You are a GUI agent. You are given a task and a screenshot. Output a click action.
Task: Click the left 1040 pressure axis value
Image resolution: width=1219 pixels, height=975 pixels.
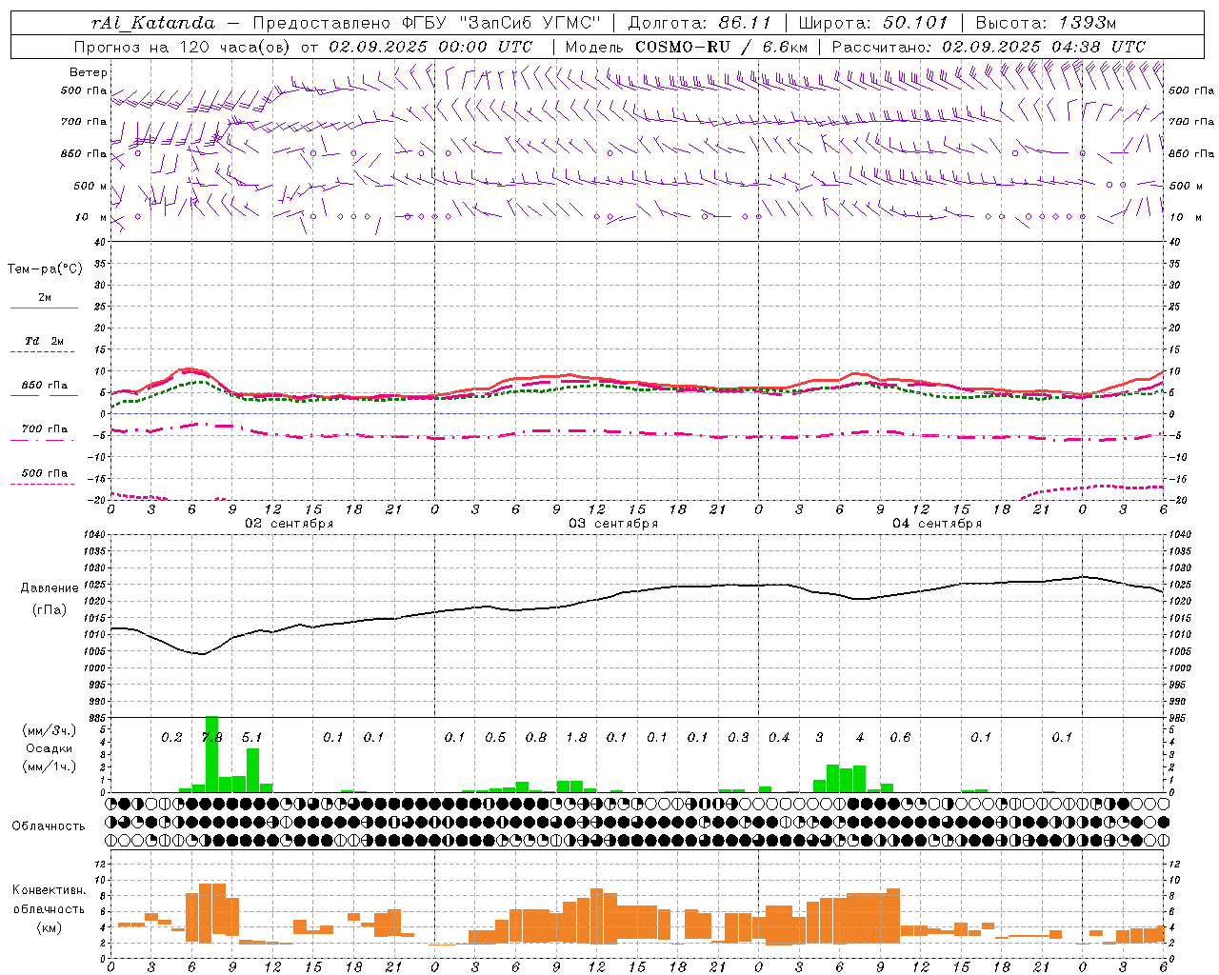[x=94, y=535]
